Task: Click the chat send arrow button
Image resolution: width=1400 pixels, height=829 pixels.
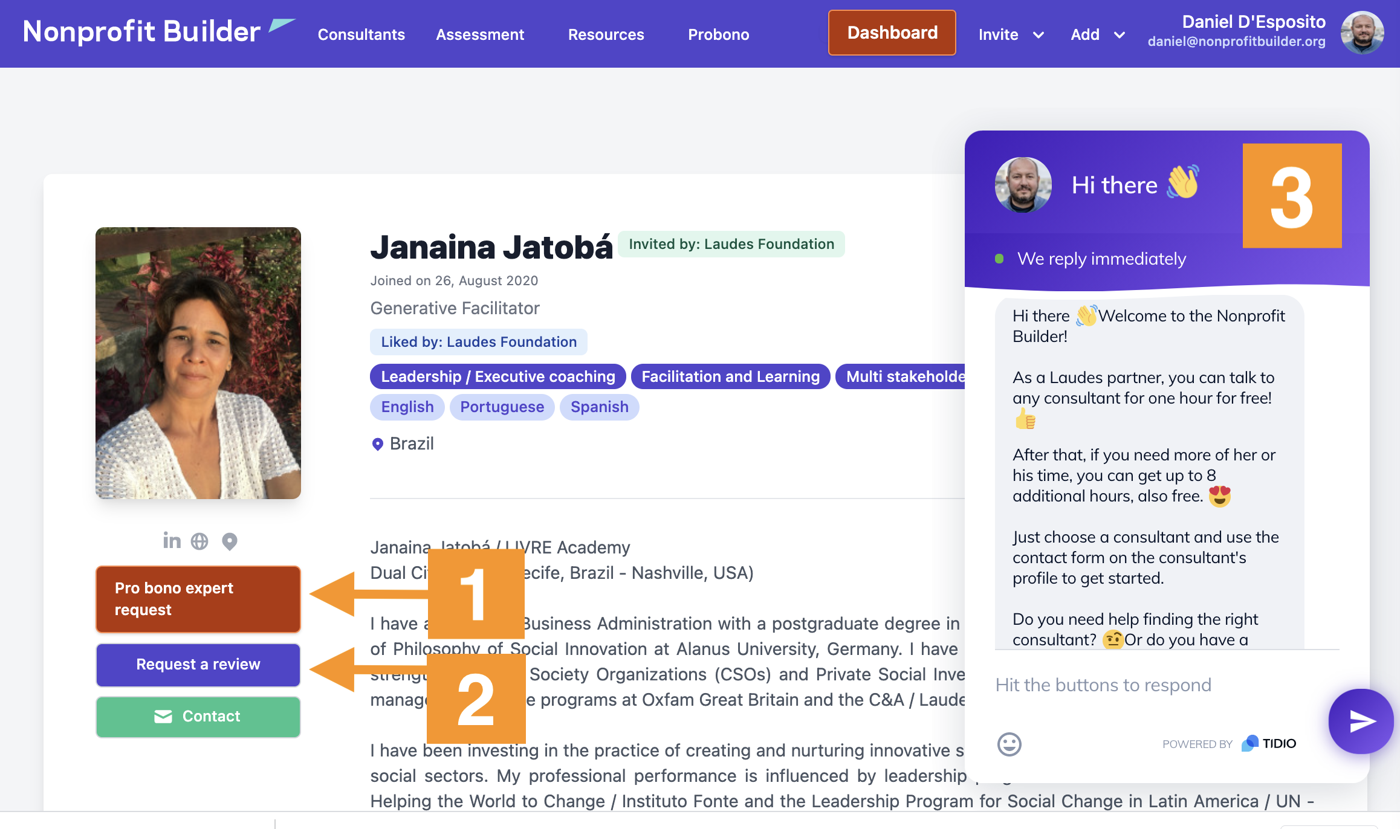Action: point(1361,721)
